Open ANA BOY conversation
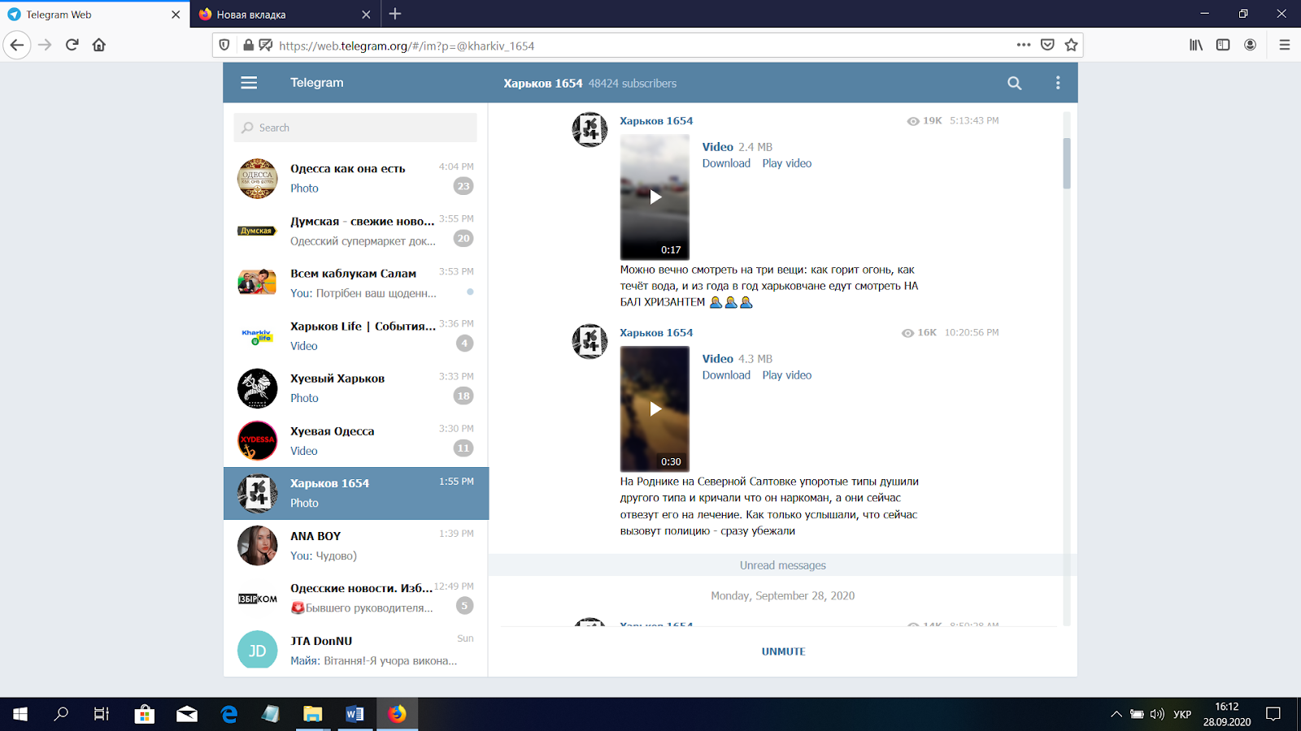This screenshot has height=731, width=1301. click(x=356, y=546)
